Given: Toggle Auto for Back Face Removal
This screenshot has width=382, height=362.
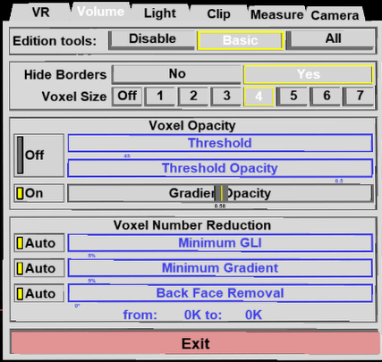Looking at the screenshot, I should [39, 293].
